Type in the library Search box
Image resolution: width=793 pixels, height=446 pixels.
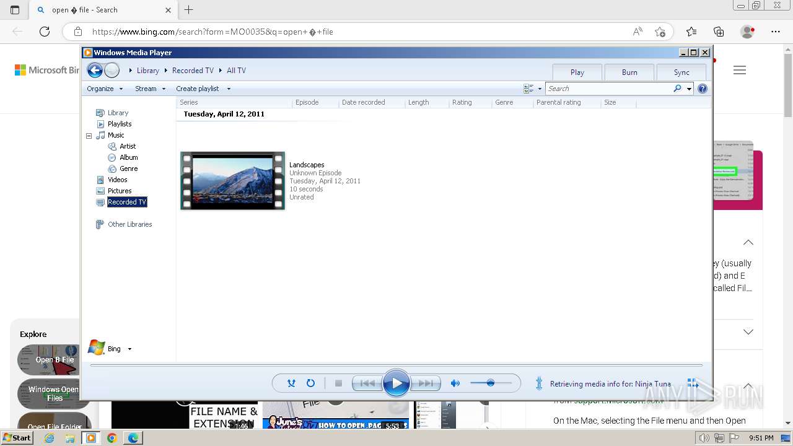click(x=609, y=89)
